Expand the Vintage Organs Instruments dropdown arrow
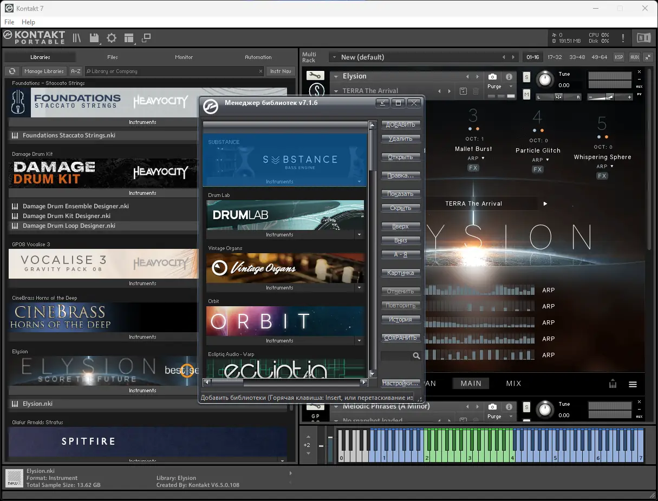This screenshot has width=658, height=501. [360, 288]
